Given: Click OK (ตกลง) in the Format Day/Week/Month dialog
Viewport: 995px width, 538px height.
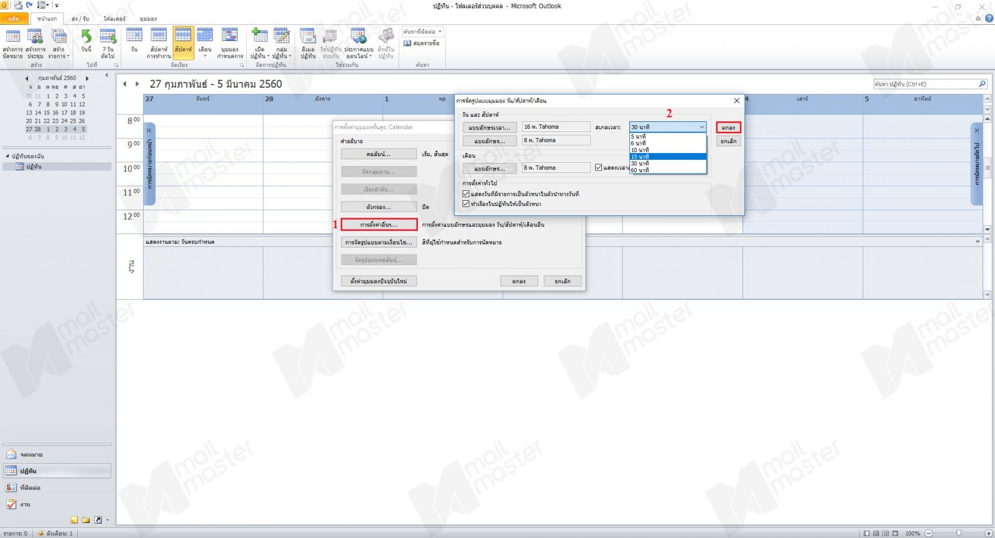Looking at the screenshot, I should [x=728, y=128].
